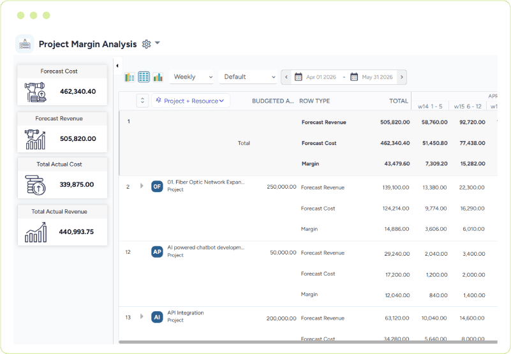Click the 63,120.00 forecast revenue cell

397,318
